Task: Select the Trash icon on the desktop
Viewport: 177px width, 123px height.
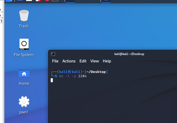Action: point(24,16)
